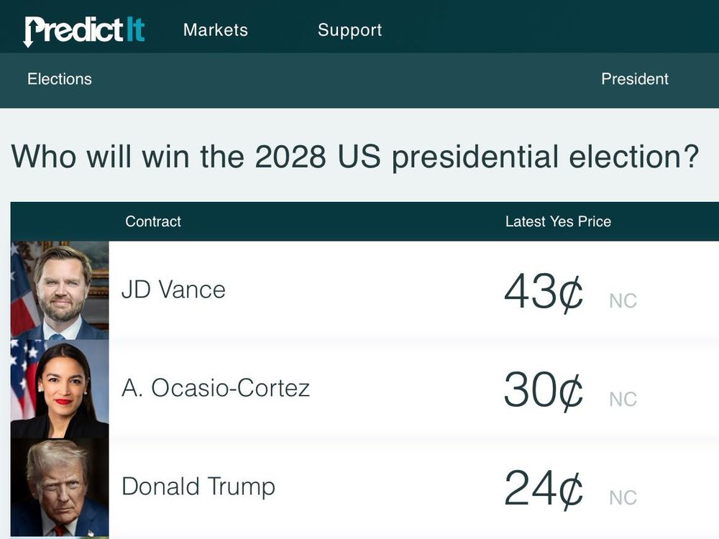
Task: Select the President market category
Action: tap(635, 79)
